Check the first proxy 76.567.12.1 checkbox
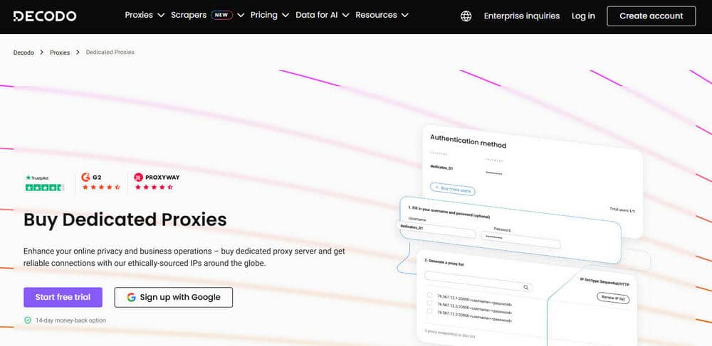Image resolution: width=712 pixels, height=346 pixels. pos(429,296)
